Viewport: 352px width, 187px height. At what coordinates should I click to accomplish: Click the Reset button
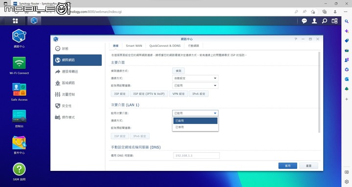pyautogui.click(x=308, y=166)
